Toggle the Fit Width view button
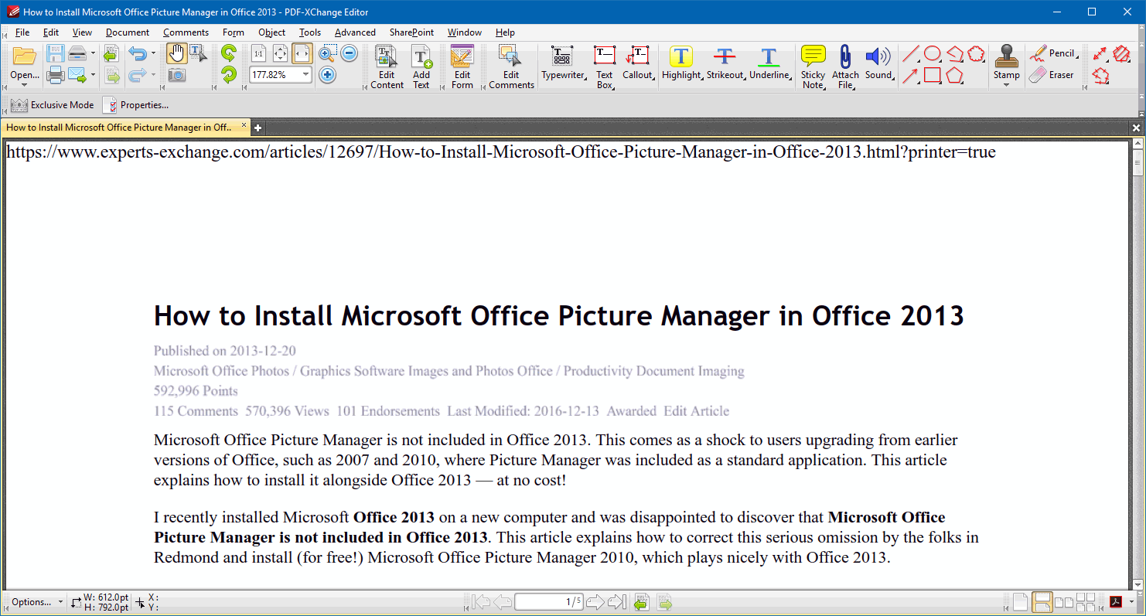This screenshot has height=616, width=1146. (302, 53)
